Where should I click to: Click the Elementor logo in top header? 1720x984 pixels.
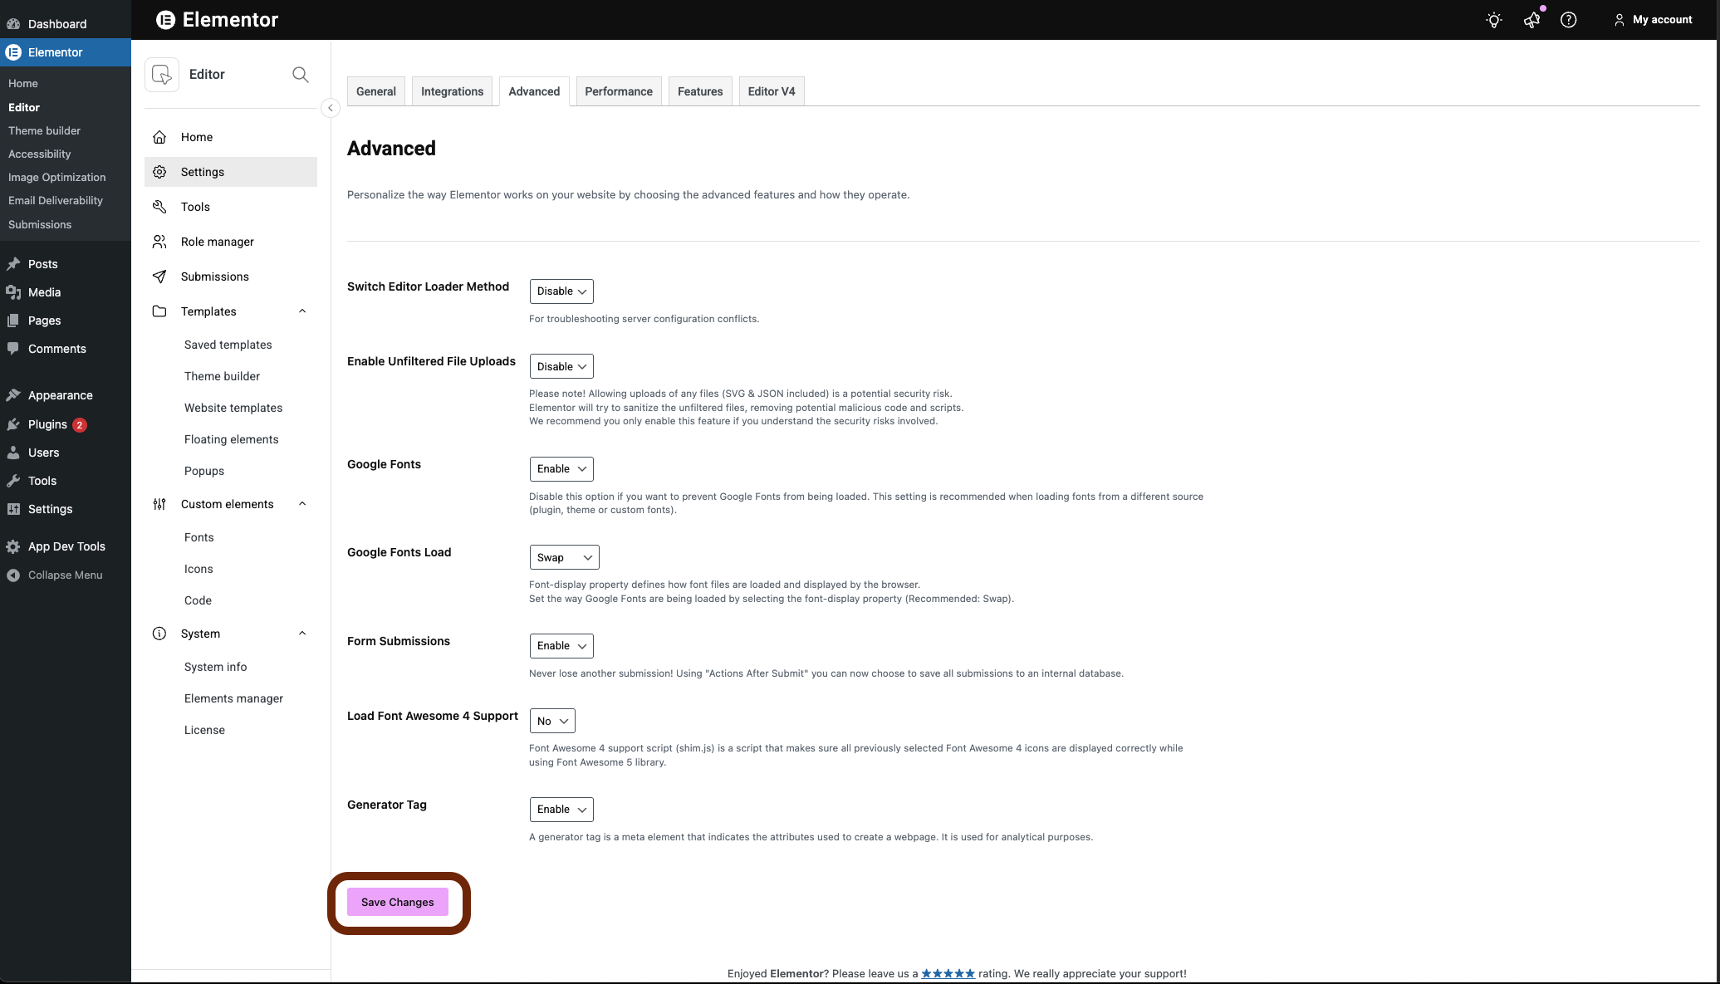click(x=166, y=20)
